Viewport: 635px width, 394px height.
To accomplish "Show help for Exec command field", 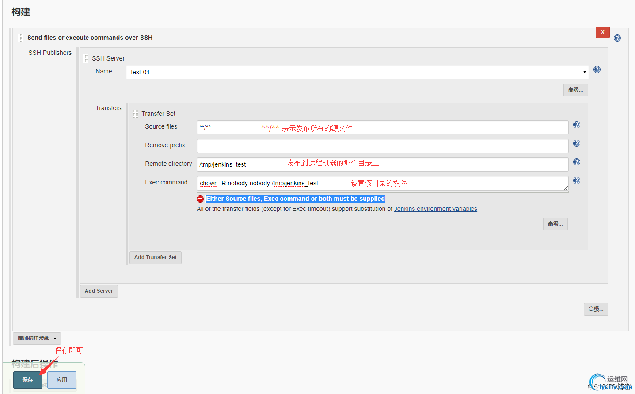I will [x=577, y=180].
